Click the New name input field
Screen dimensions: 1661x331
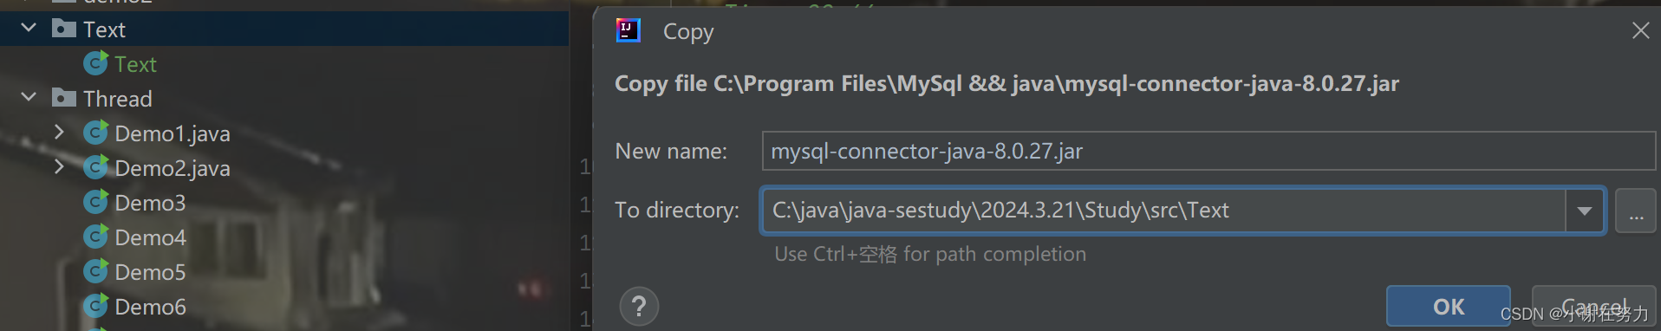[1208, 151]
